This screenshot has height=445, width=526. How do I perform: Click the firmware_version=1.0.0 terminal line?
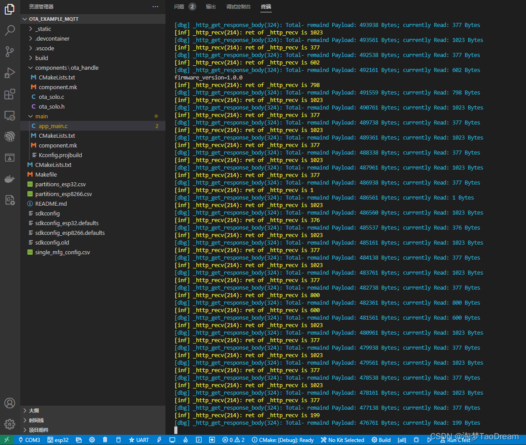tap(208, 78)
